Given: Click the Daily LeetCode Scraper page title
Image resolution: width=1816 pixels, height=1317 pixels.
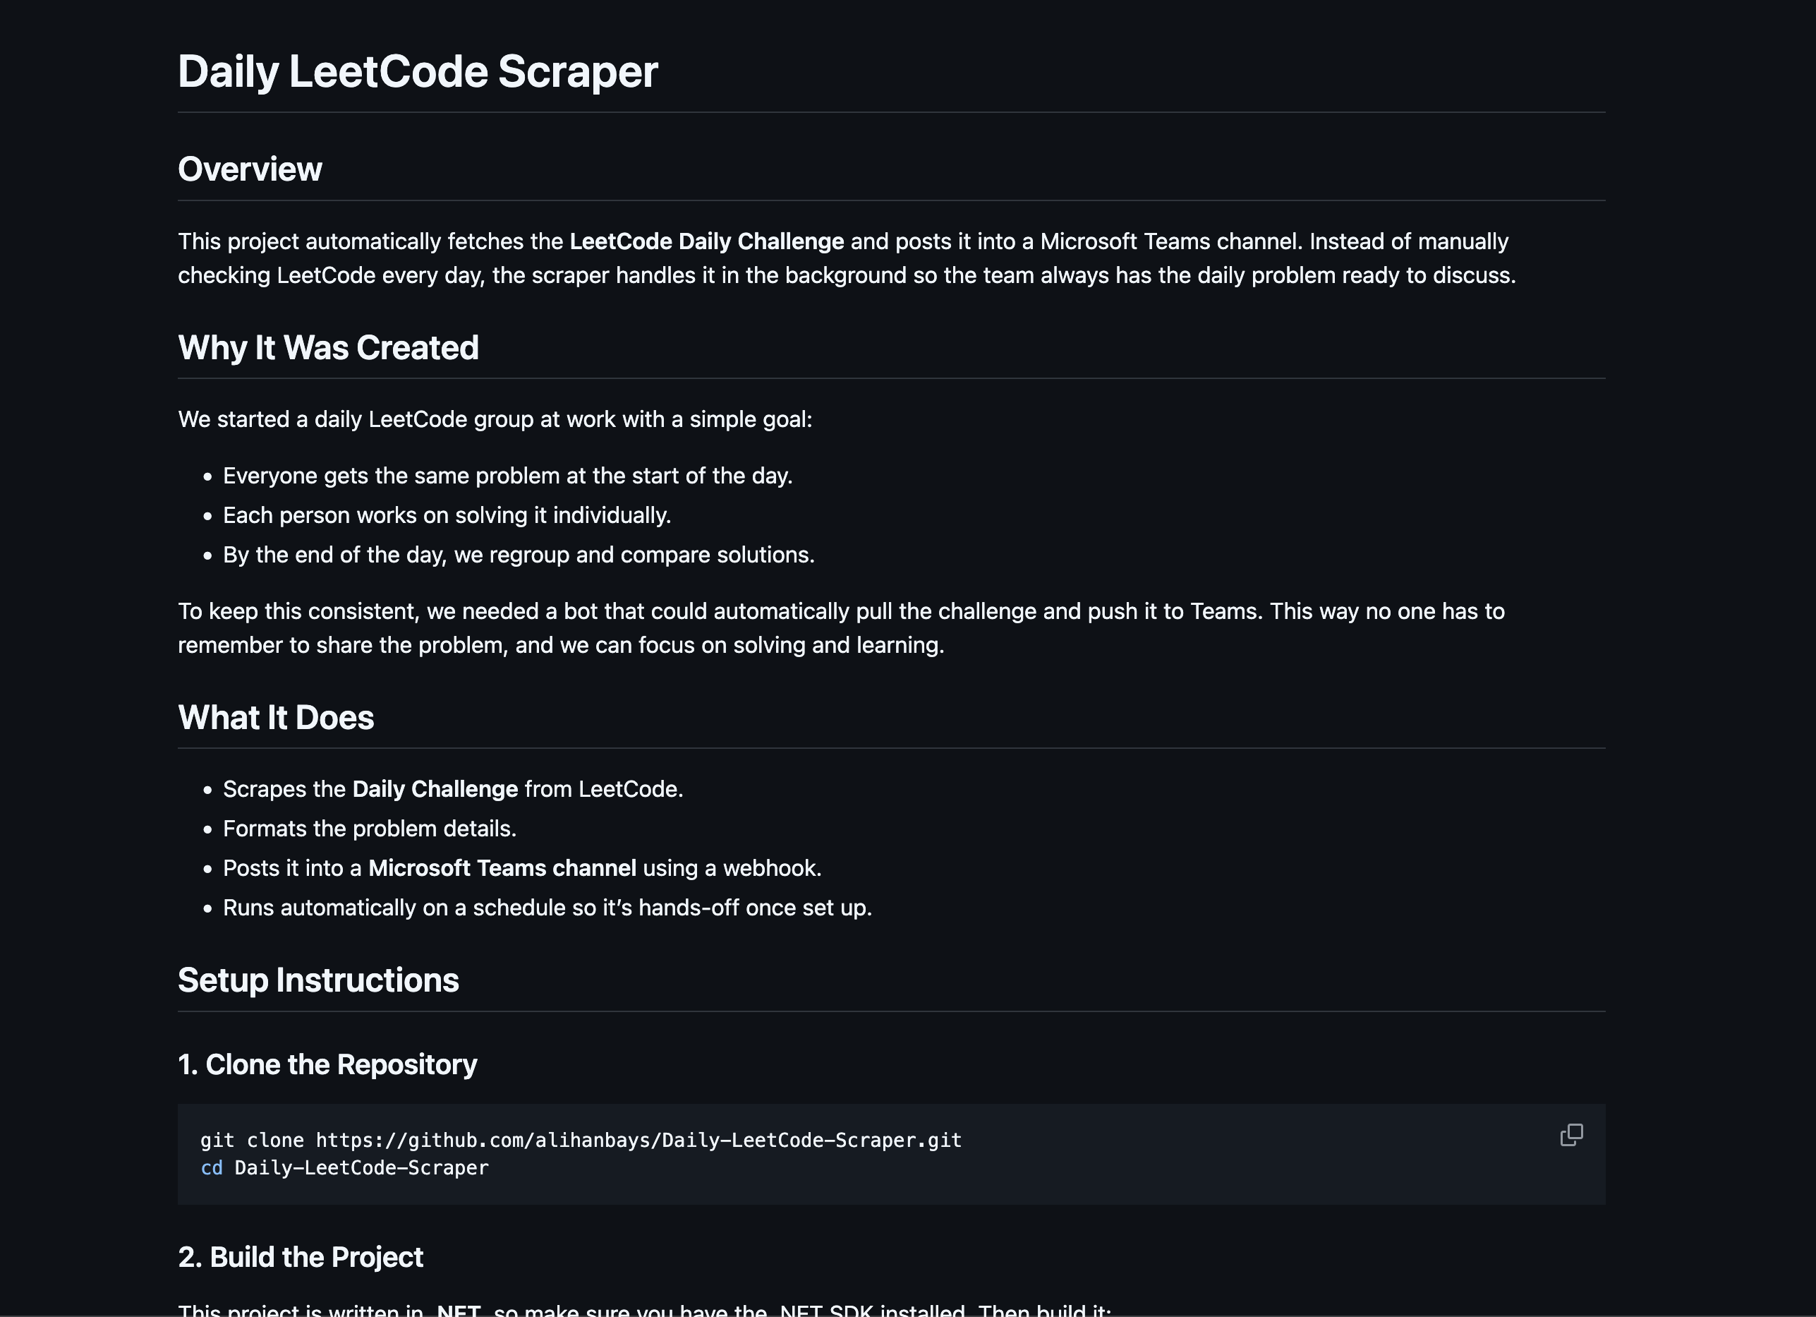Looking at the screenshot, I should [x=417, y=72].
